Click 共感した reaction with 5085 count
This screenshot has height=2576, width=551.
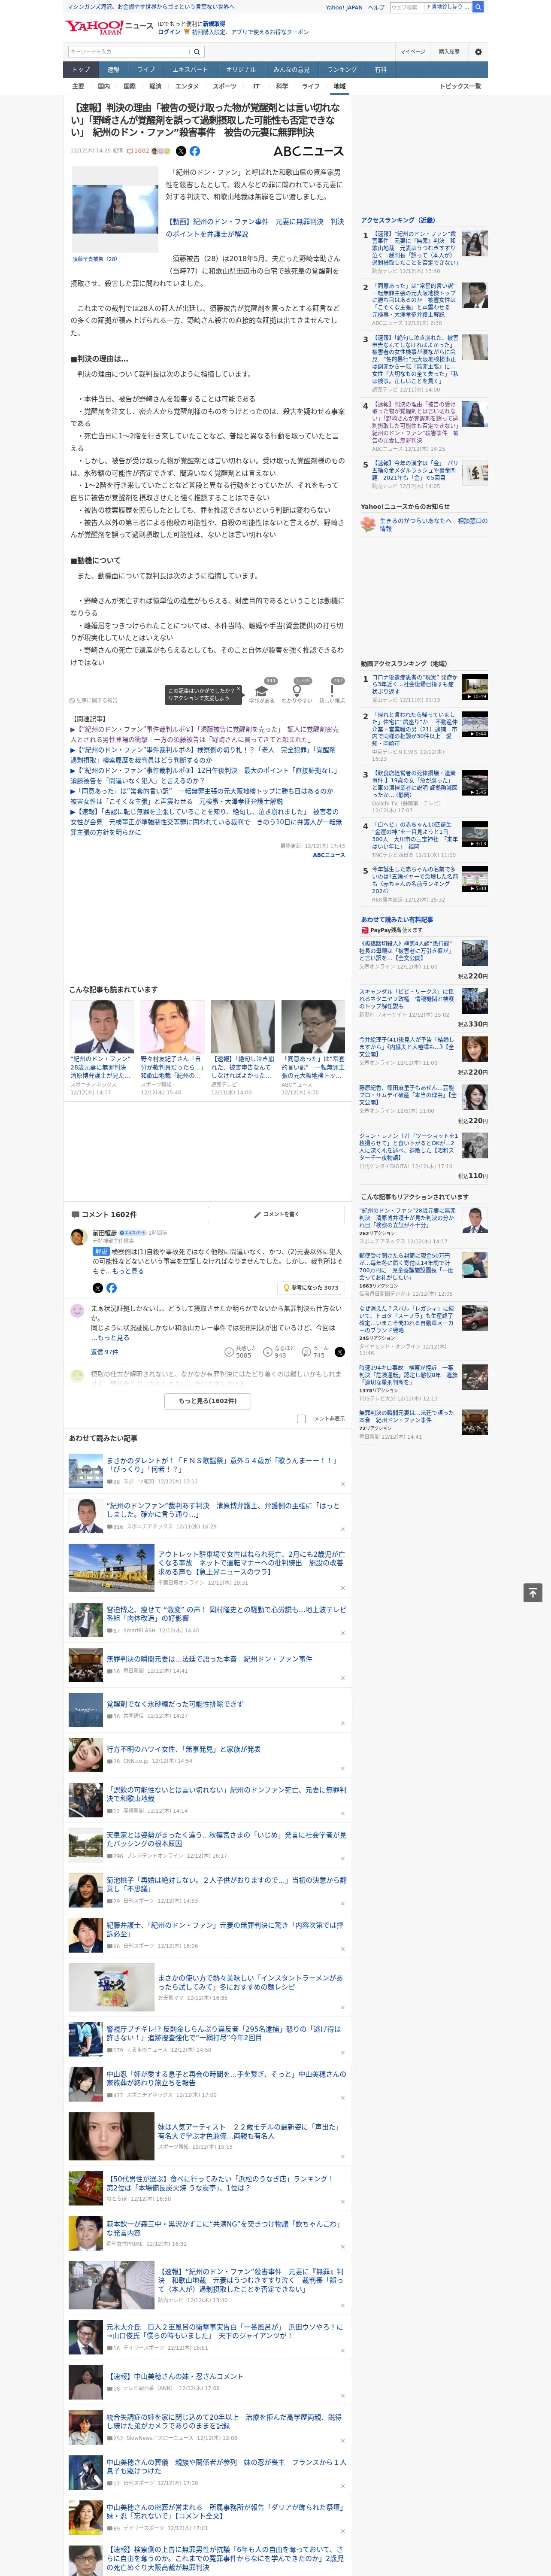[241, 1351]
